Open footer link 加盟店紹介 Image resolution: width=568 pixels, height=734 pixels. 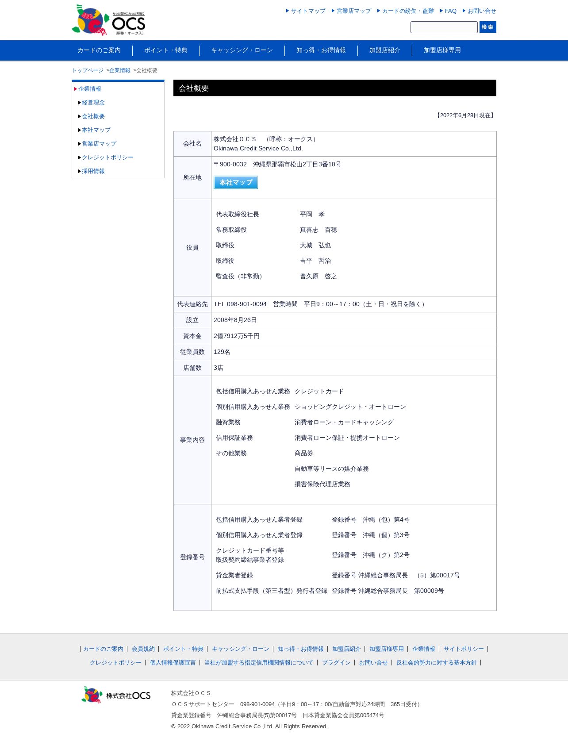[x=346, y=649]
